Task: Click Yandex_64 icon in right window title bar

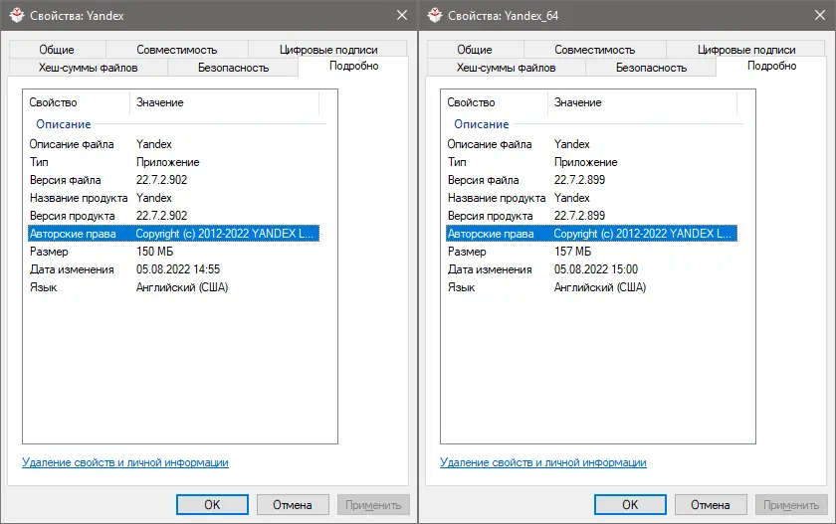Action: [x=435, y=15]
